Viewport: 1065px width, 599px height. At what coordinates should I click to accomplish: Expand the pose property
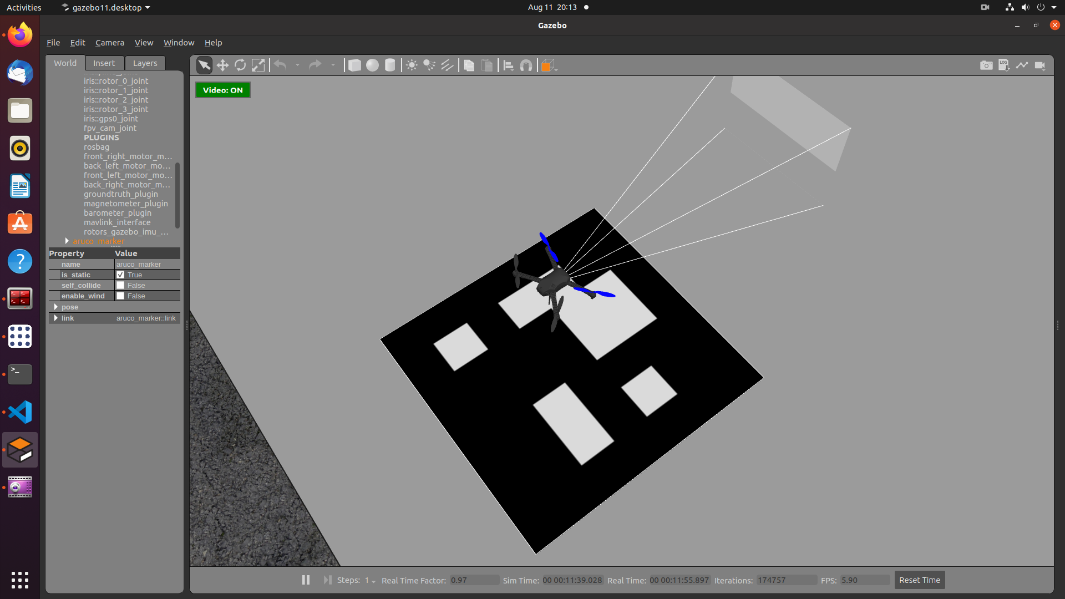pyautogui.click(x=56, y=307)
